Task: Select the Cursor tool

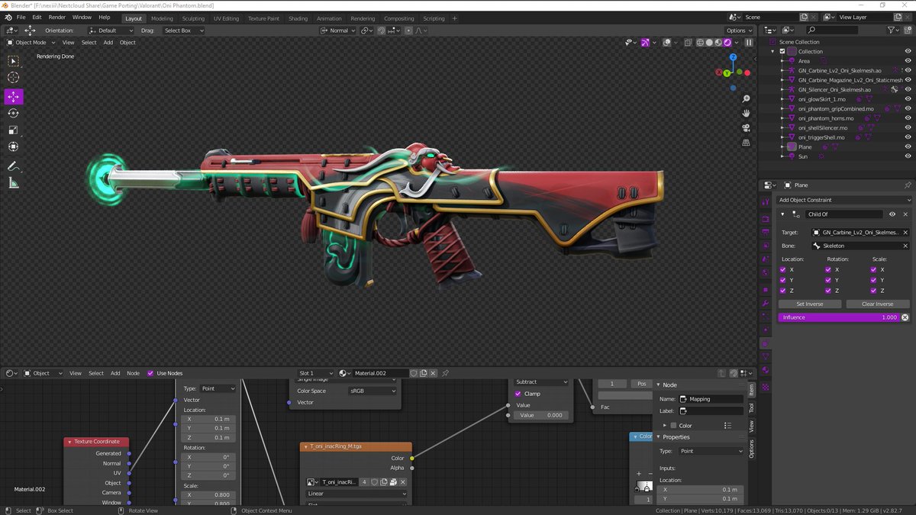Action: click(x=13, y=77)
